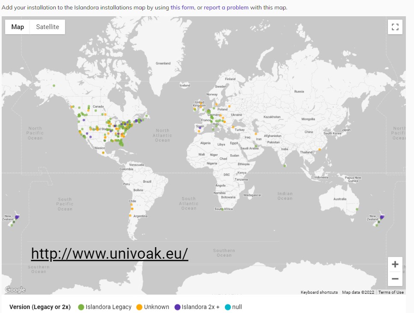414x313 pixels.
Task: Click the green marker in Alaska
Action: (x=54, y=86)
